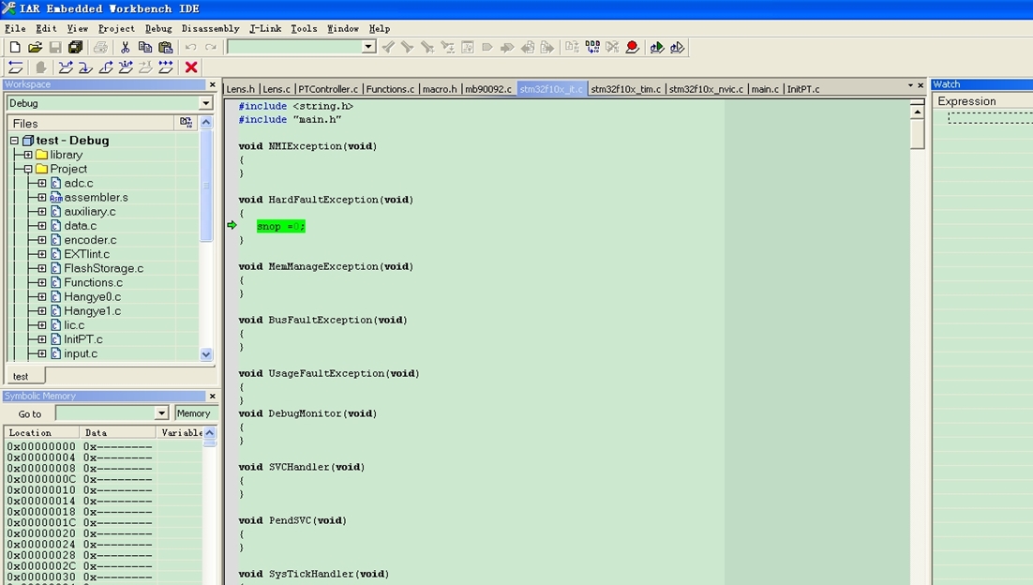Click the Step Into debug icon
This screenshot has width=1033, height=585.
[85, 67]
